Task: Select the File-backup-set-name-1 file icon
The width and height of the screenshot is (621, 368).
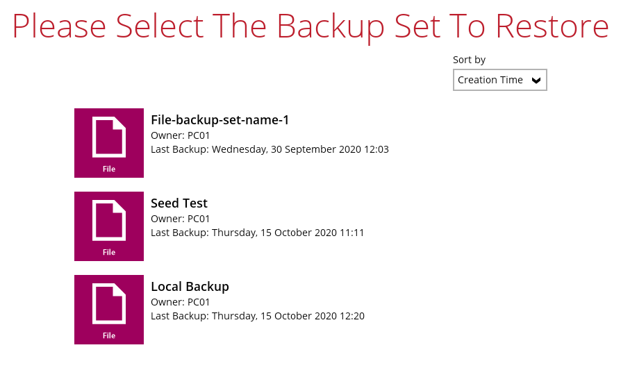Action: (109, 137)
